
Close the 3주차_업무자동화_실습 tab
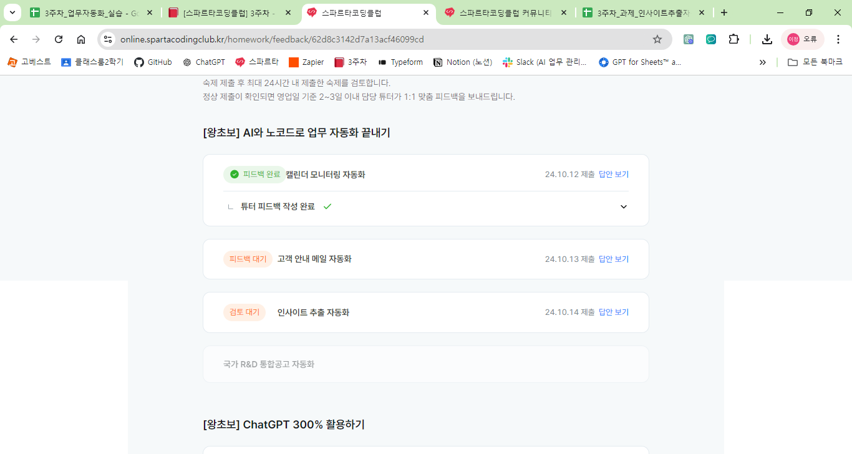pyautogui.click(x=149, y=12)
